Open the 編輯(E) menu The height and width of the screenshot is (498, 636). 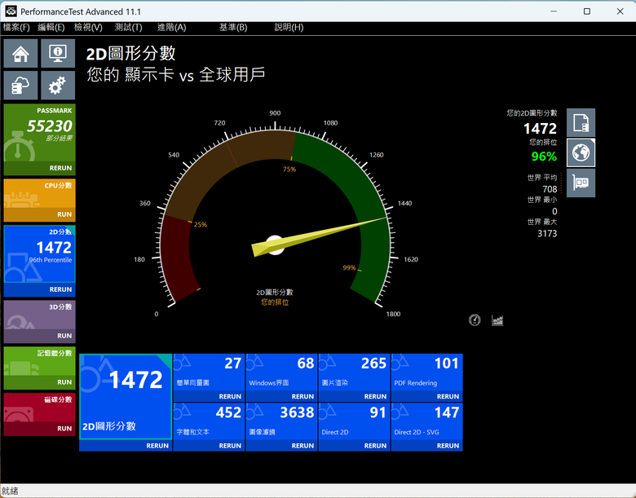point(51,28)
